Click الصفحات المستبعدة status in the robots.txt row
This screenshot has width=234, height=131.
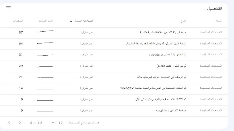pyautogui.click(x=211, y=55)
